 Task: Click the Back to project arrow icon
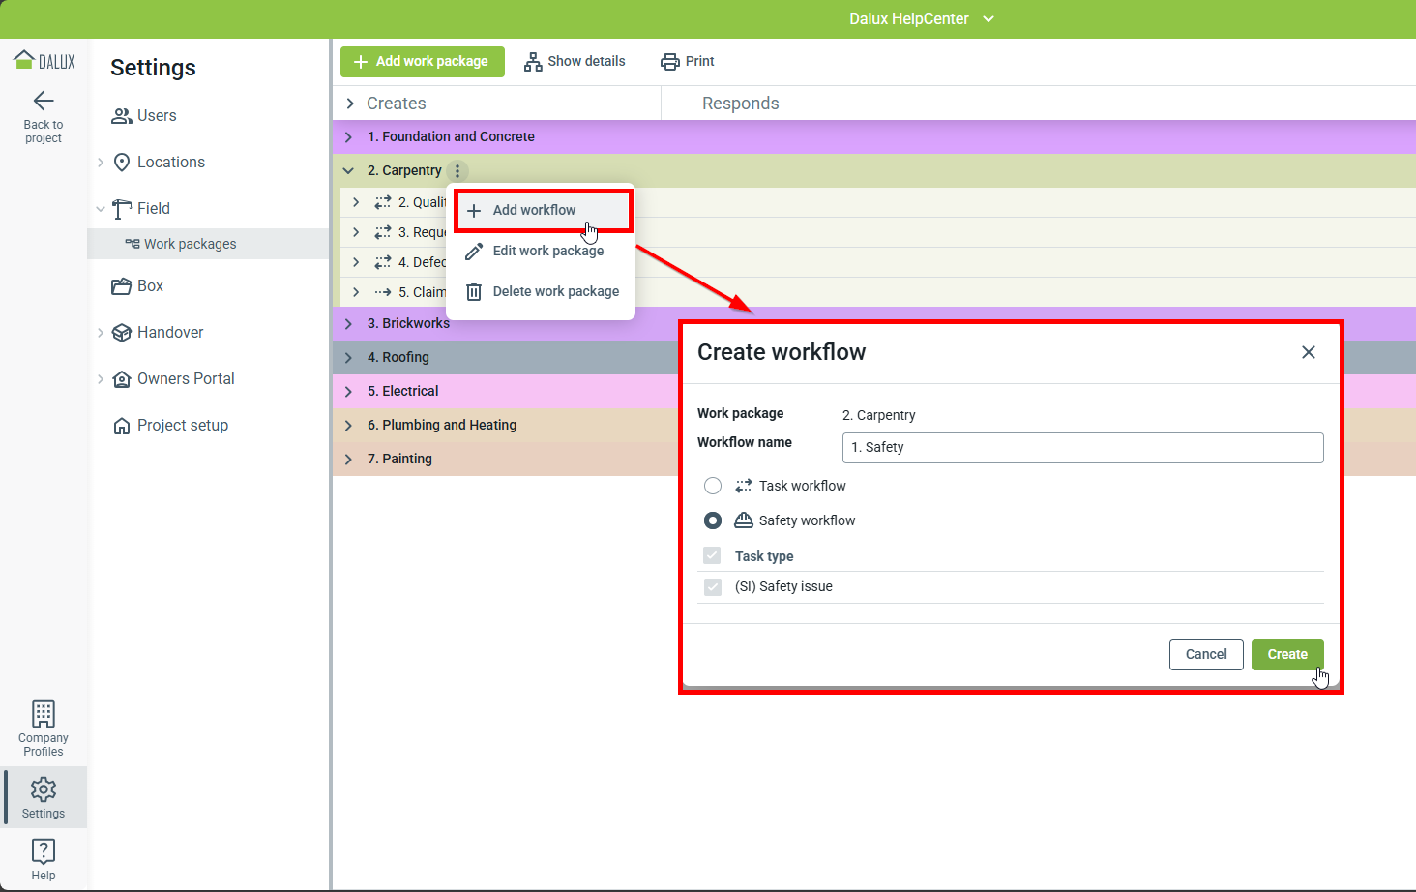pyautogui.click(x=44, y=101)
